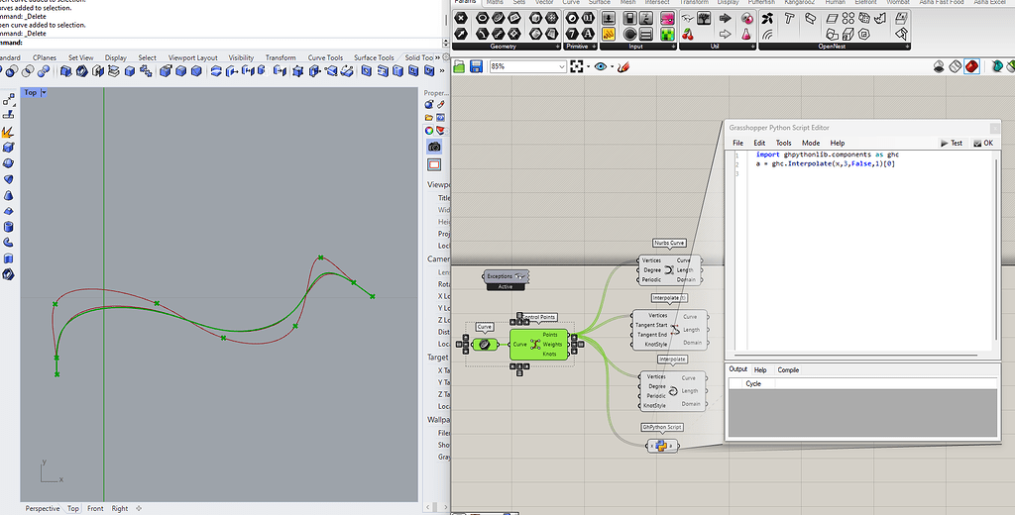The image size is (1015, 515).
Task: Open the Tools menu in the Python editor
Action: pyautogui.click(x=783, y=143)
